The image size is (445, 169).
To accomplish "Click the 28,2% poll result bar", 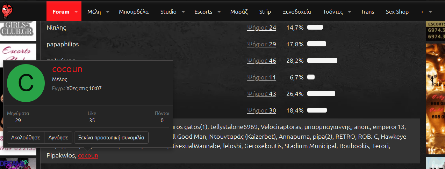I will point(322,61).
